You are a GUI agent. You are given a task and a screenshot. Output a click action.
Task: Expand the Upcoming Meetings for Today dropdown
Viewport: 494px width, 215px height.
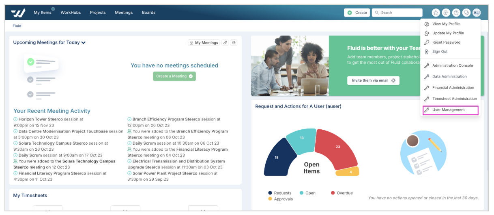pos(83,42)
